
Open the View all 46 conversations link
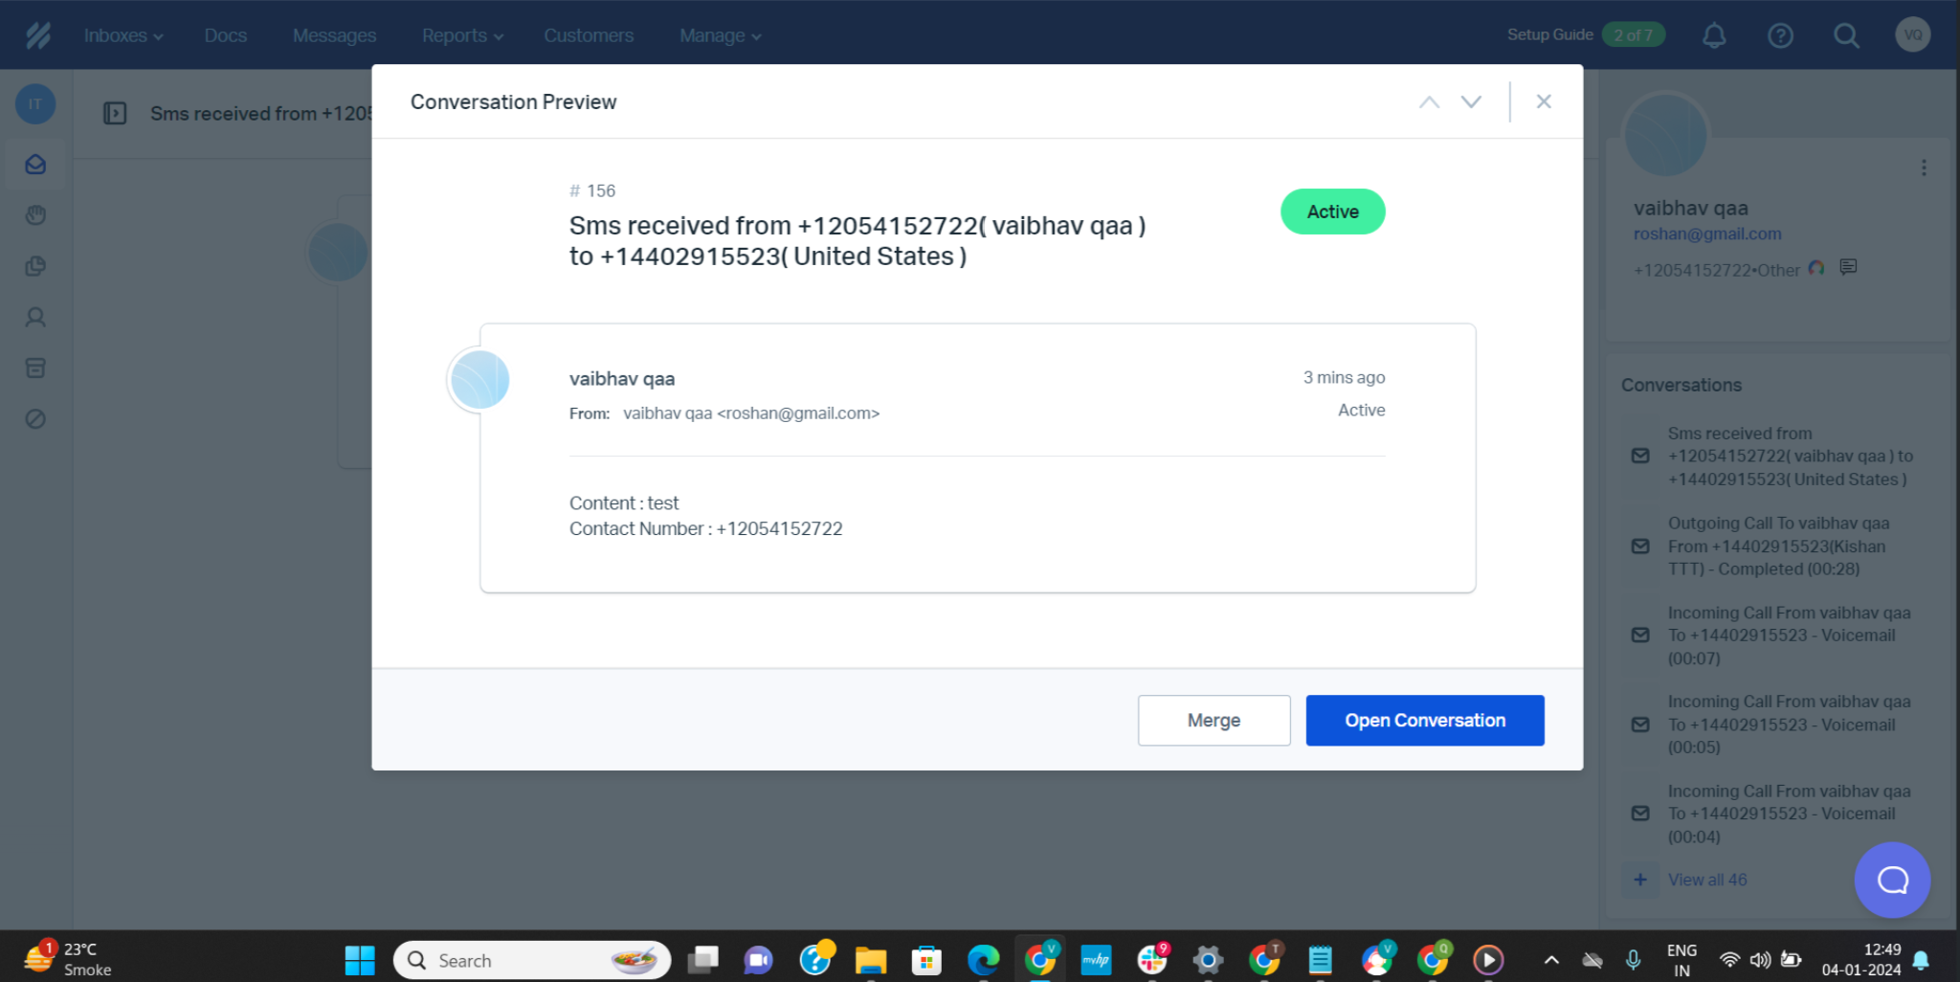point(1707,880)
